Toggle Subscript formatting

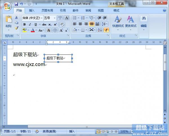click(x=50, y=24)
